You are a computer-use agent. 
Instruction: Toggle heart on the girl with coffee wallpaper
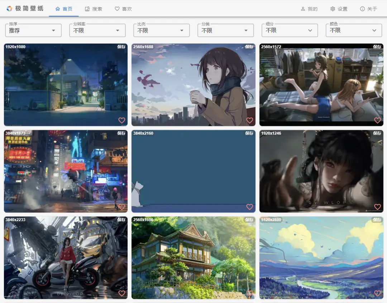coord(250,121)
